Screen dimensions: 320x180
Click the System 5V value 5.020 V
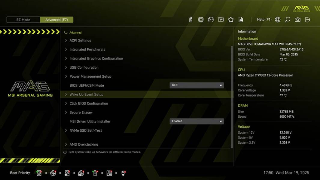[285, 138]
